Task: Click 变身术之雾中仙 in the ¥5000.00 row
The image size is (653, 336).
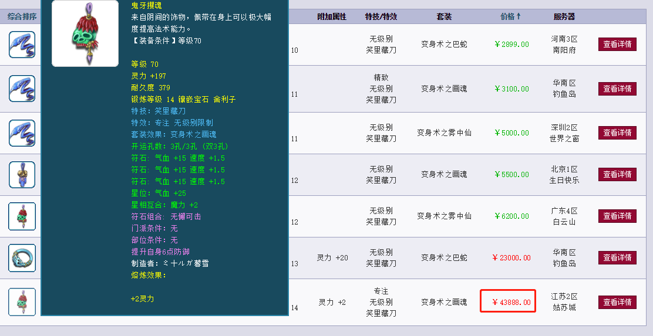Action: [444, 133]
